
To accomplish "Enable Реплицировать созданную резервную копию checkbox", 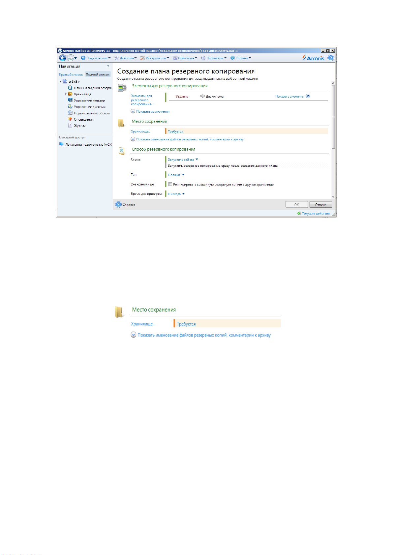I will pos(170,184).
